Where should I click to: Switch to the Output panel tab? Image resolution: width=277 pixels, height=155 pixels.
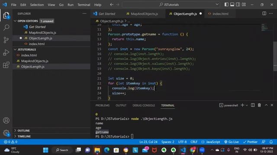[x=121, y=105]
